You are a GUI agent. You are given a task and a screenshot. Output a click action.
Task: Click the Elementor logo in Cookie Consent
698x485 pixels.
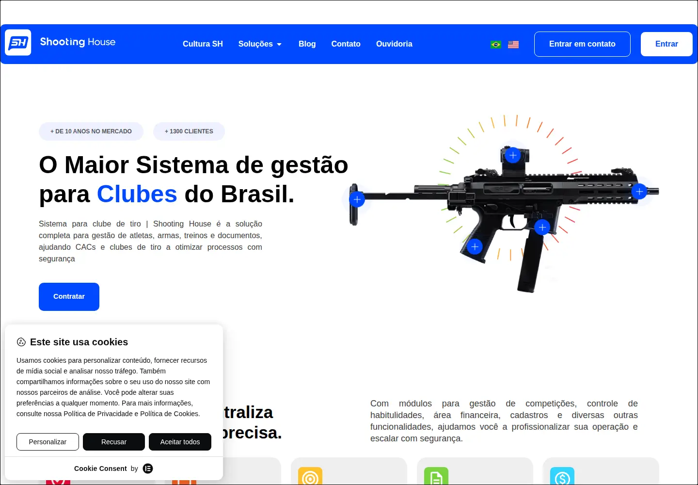click(148, 469)
